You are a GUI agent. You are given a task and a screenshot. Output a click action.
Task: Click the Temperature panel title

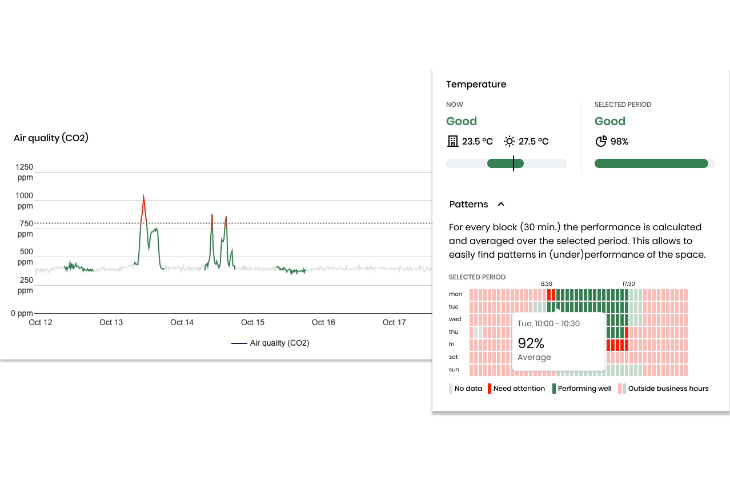(476, 84)
